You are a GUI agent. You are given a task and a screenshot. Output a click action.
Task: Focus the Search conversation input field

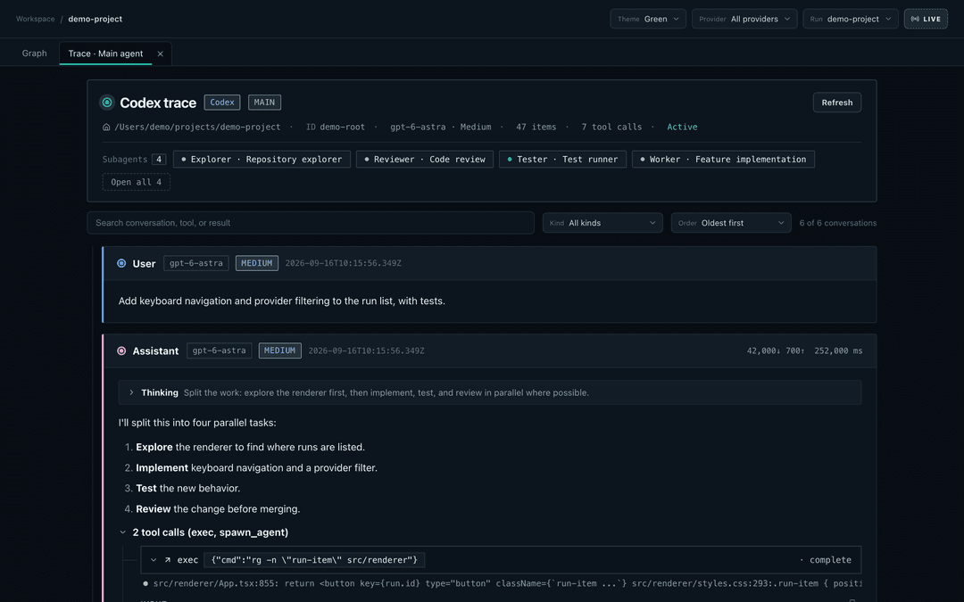coord(311,223)
